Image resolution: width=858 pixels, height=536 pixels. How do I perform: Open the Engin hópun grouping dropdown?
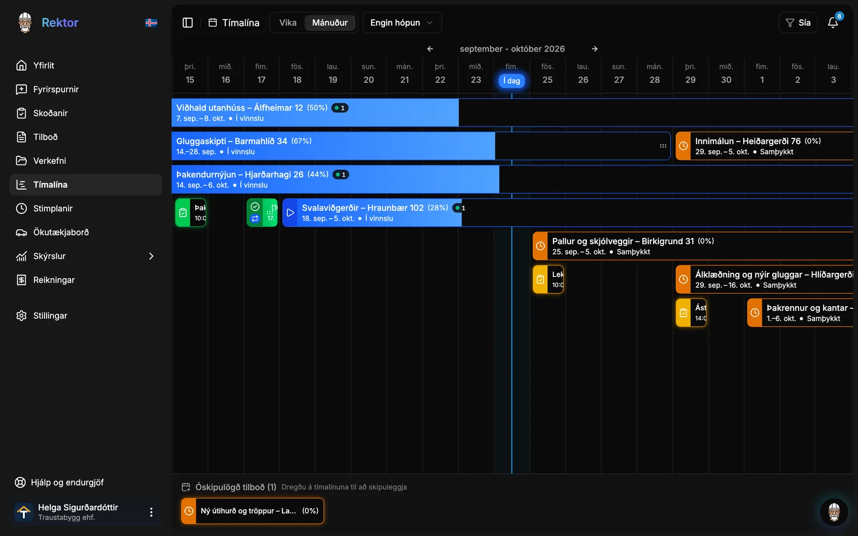click(x=402, y=23)
